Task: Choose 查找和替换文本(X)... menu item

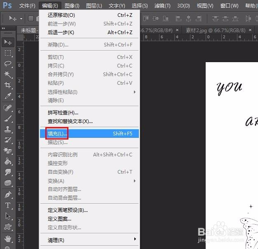Action: point(89,121)
